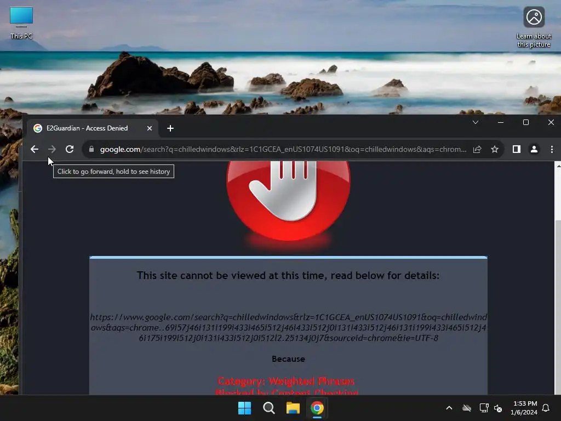Open network settings from the tray

484,408
